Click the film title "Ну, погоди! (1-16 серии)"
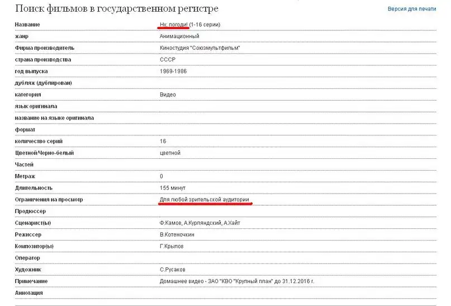This screenshot has width=451, height=306. (x=190, y=25)
